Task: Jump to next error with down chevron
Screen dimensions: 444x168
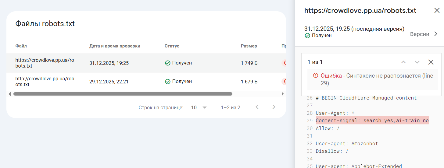Action: tap(417, 62)
